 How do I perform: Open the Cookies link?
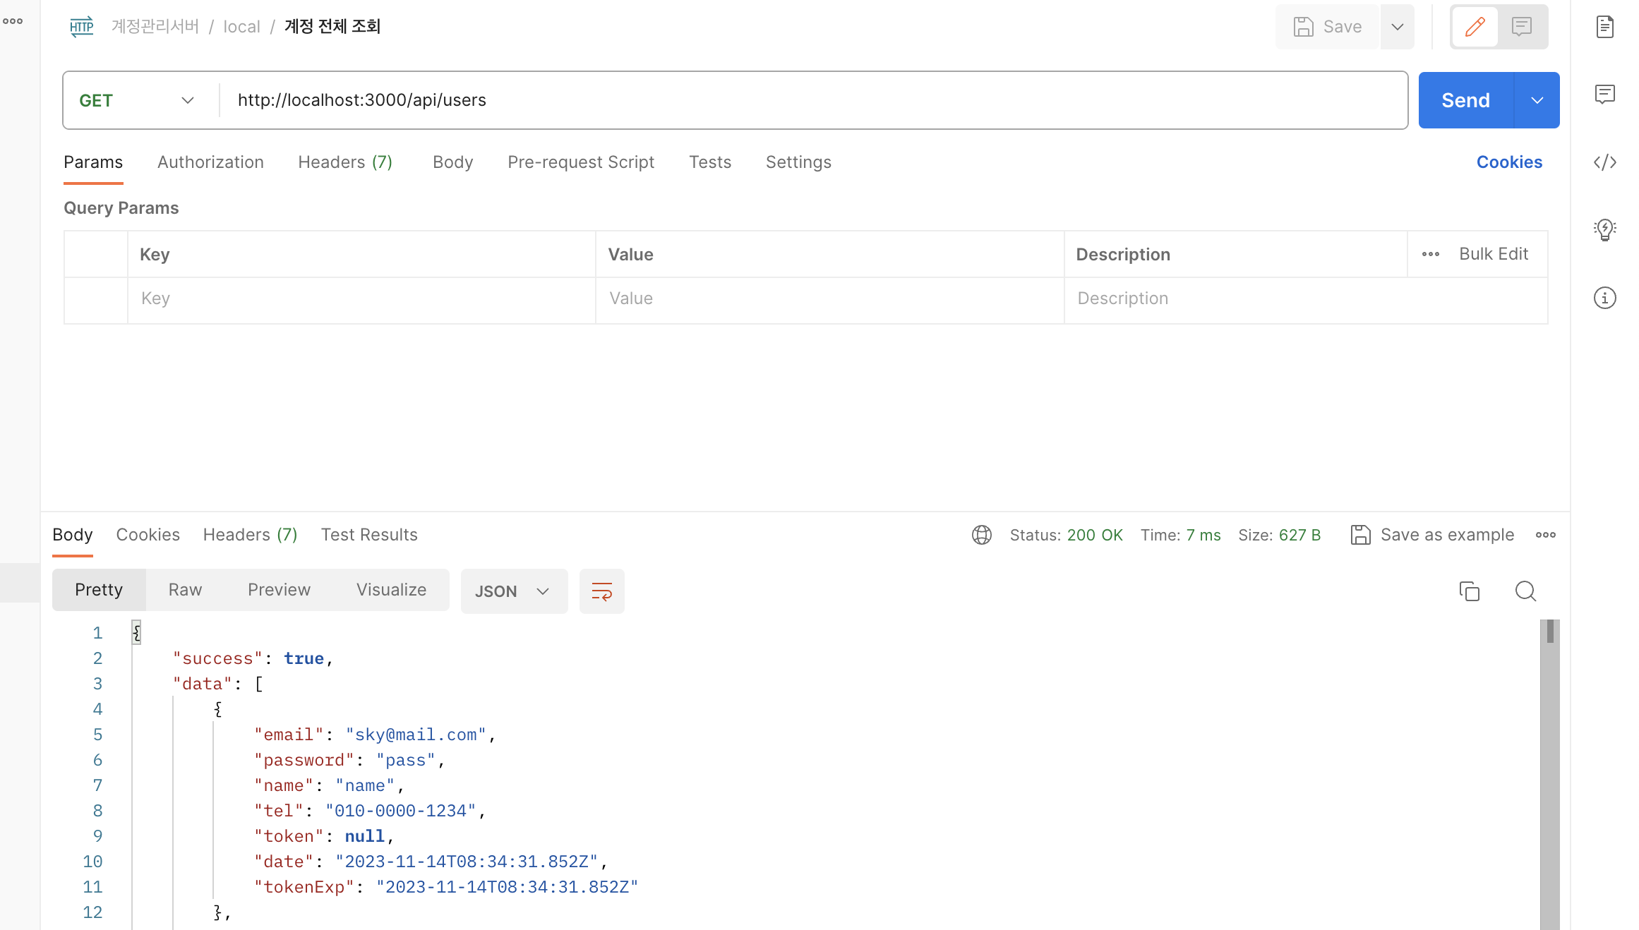coord(1509,162)
